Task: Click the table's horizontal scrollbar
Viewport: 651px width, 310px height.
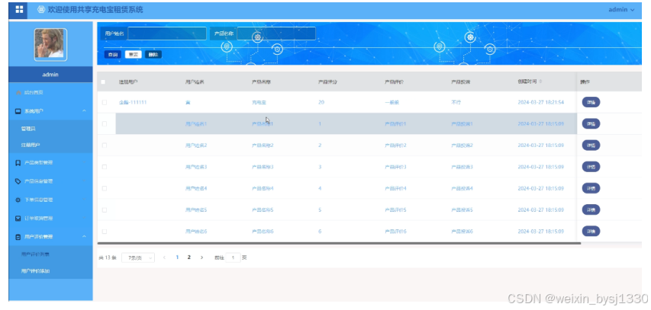Action: [339, 243]
